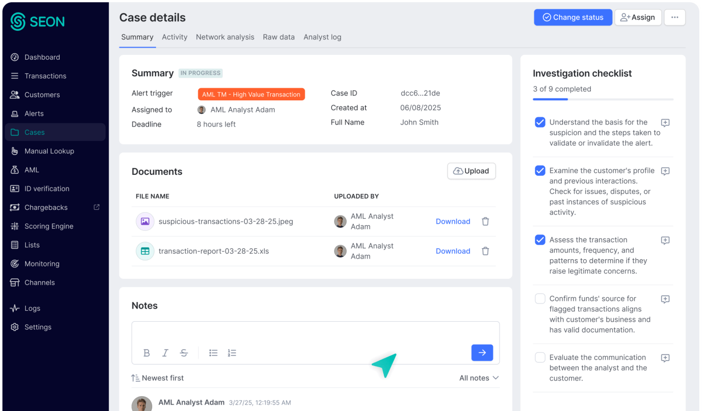Change sort order from 'Newest first'
Screen dimensions: 702x411
(x=158, y=378)
